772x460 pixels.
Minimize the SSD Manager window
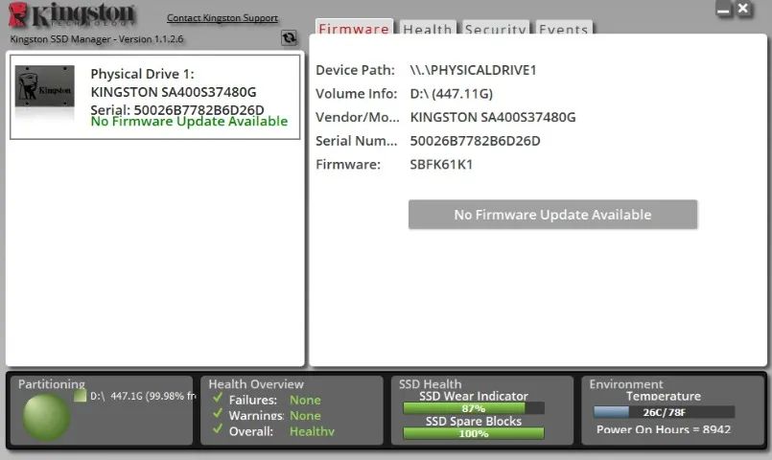point(723,10)
